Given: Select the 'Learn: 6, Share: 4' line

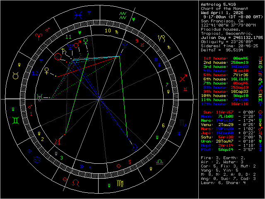Looking at the screenshot, I should 223,182.
